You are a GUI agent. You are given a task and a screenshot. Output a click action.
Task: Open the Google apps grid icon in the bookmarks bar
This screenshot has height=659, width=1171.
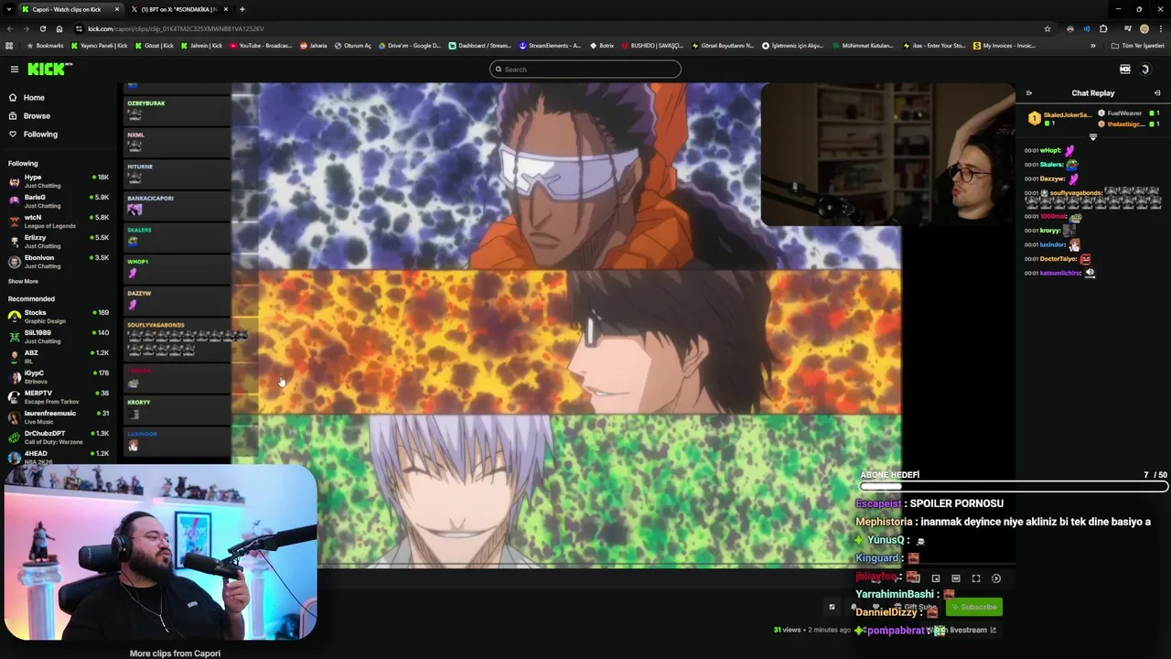point(9,45)
